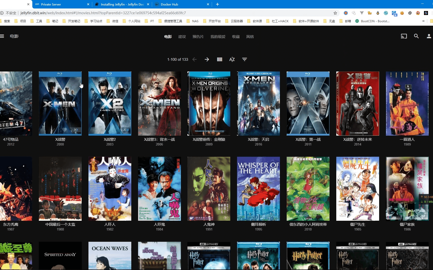Click the 借东西的小人阿莉埃蒂 title
Image resolution: width=433 pixels, height=270 pixels.
(x=308, y=224)
